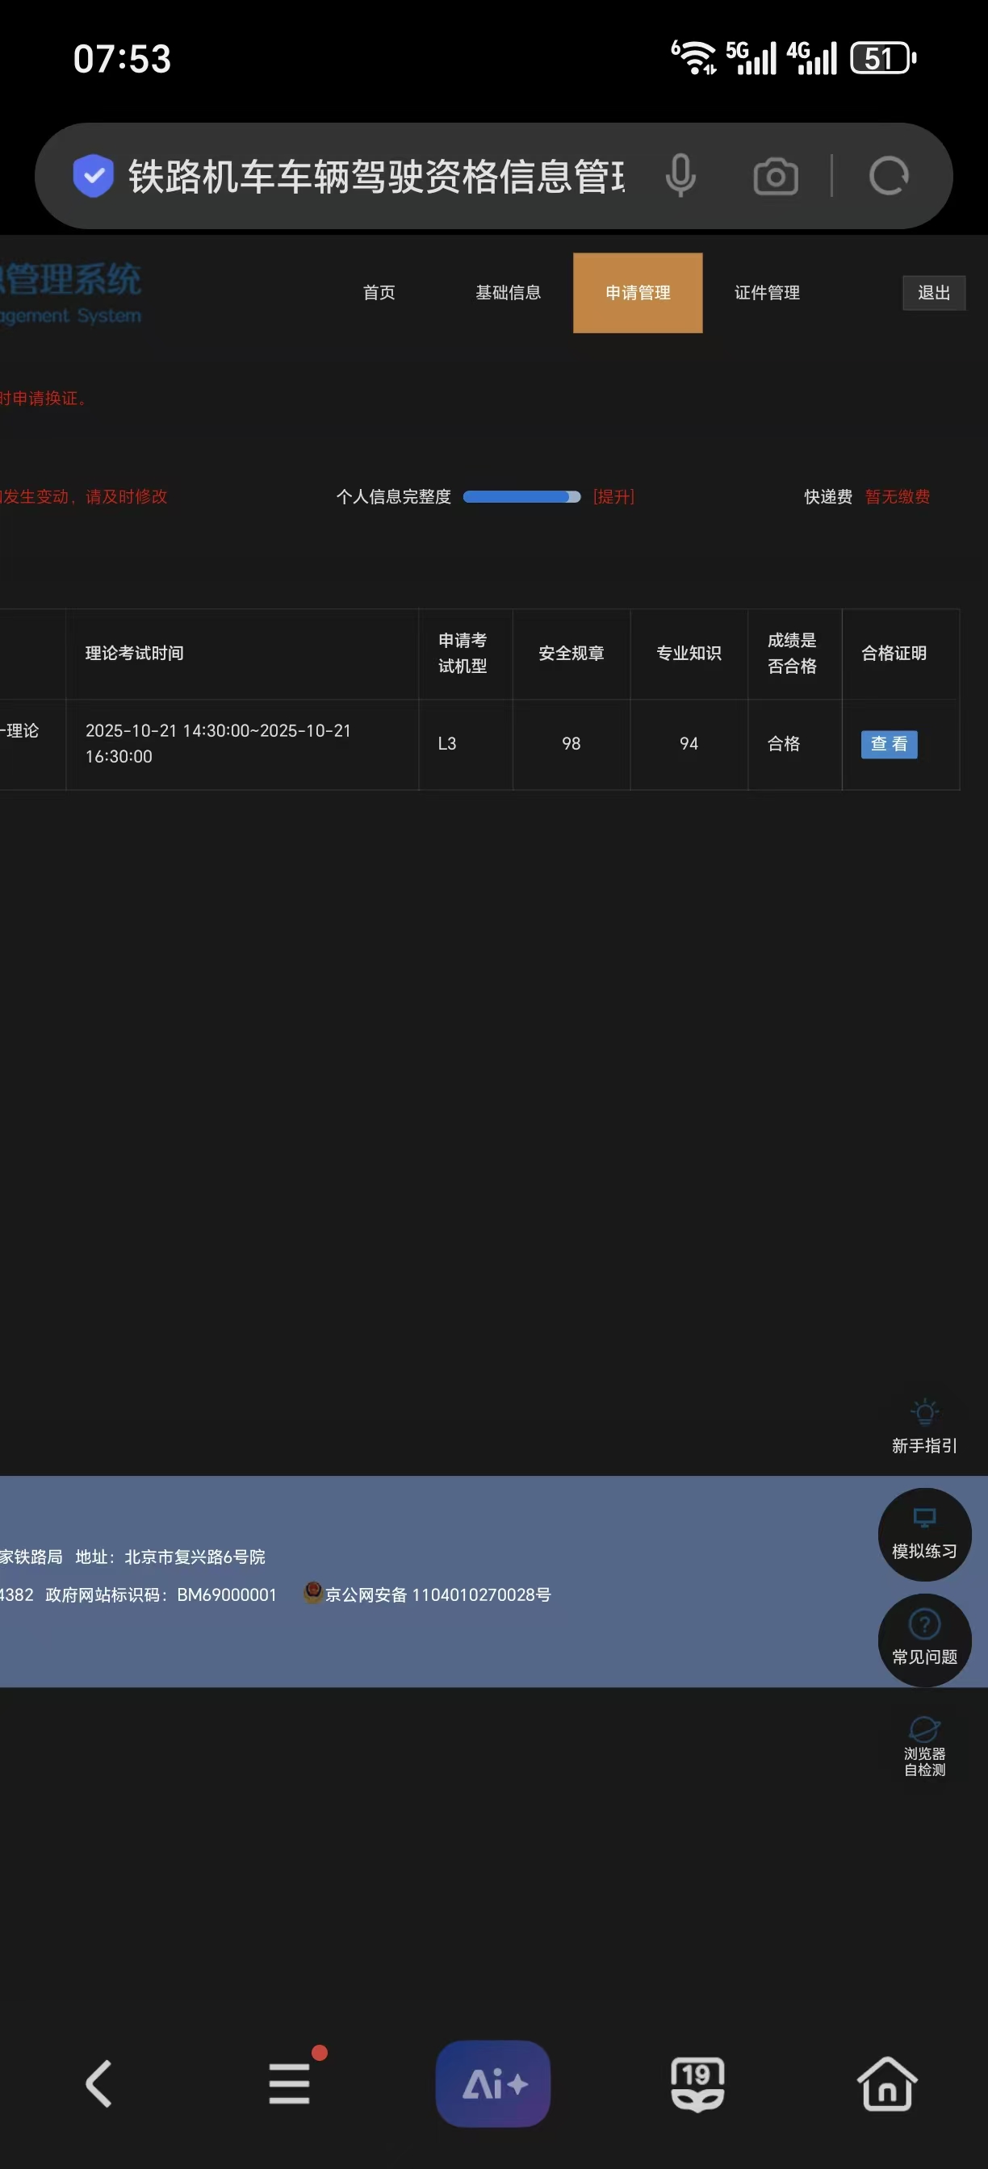Click the [提升] link
The width and height of the screenshot is (988, 2169).
point(613,497)
